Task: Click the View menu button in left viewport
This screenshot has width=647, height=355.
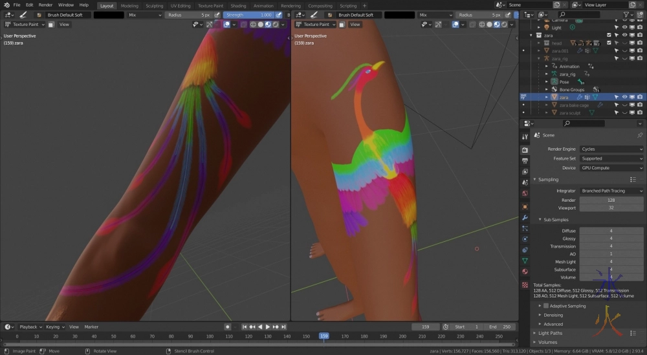Action: 64,25
